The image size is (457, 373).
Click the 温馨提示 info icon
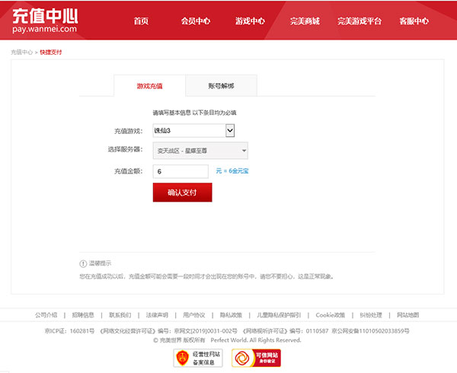click(x=83, y=263)
